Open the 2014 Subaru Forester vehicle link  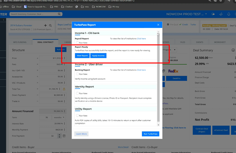click(x=21, y=25)
